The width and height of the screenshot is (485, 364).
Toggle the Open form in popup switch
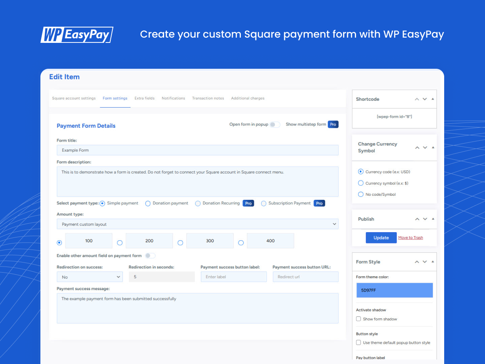[x=275, y=125]
